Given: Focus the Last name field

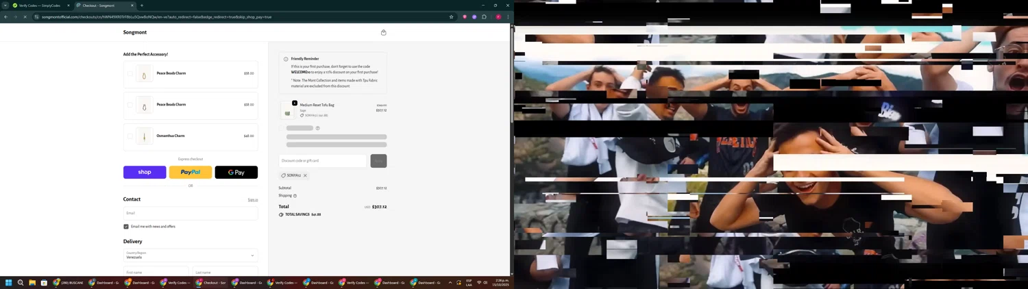Looking at the screenshot, I should [225, 272].
